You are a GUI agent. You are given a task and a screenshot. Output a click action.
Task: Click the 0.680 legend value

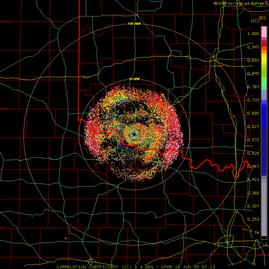pyautogui.click(x=253, y=113)
